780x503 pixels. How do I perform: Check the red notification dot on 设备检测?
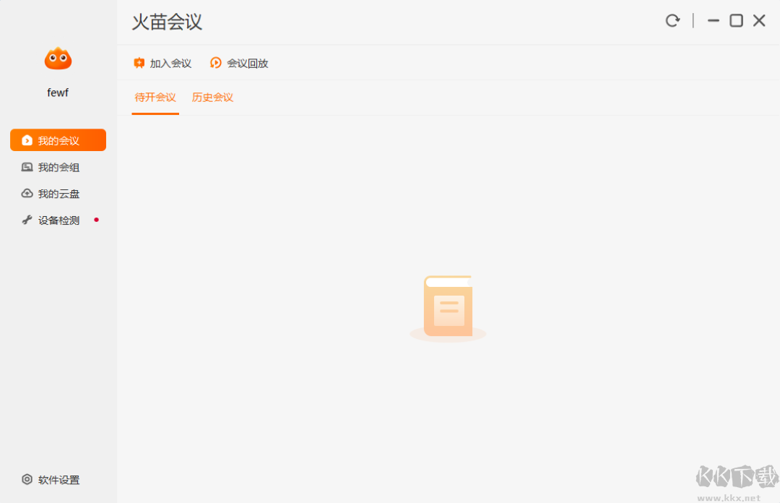tap(97, 220)
